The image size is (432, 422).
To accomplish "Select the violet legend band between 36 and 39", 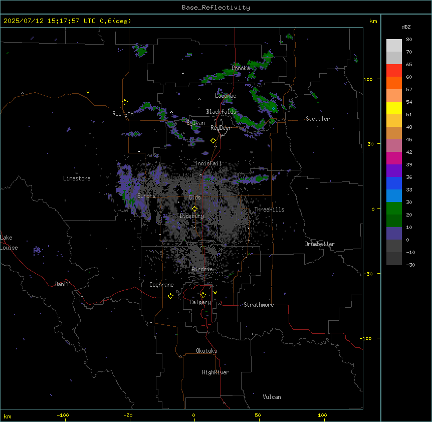I will click(394, 171).
